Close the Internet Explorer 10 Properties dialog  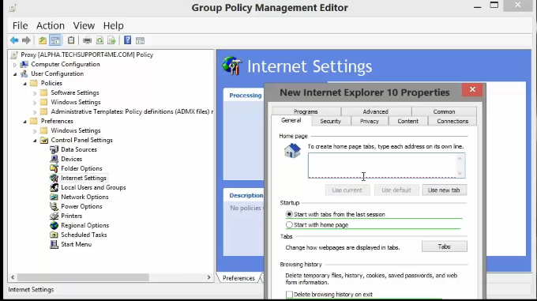[472, 89]
